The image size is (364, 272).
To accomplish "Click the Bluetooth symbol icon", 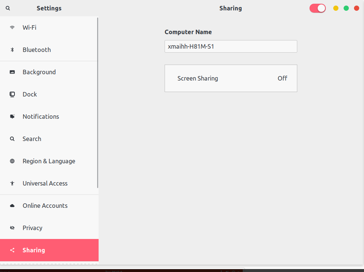I will [x=12, y=50].
